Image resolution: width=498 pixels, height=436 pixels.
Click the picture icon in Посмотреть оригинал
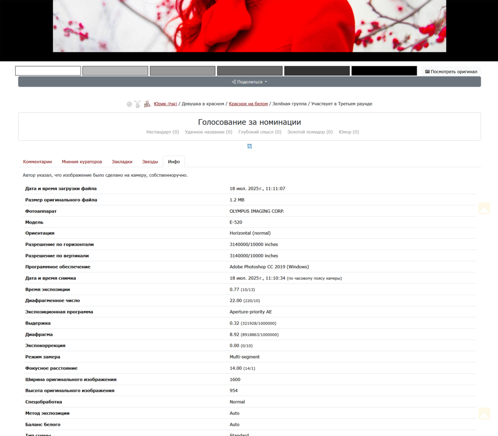tap(427, 72)
